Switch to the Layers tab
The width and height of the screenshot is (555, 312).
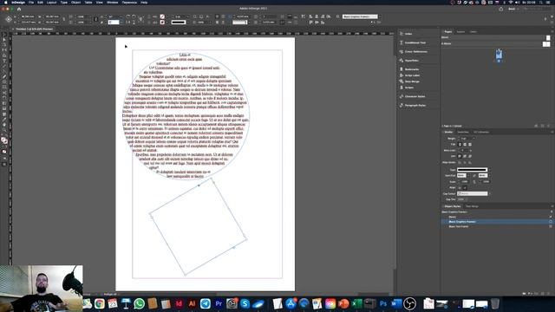point(460,32)
